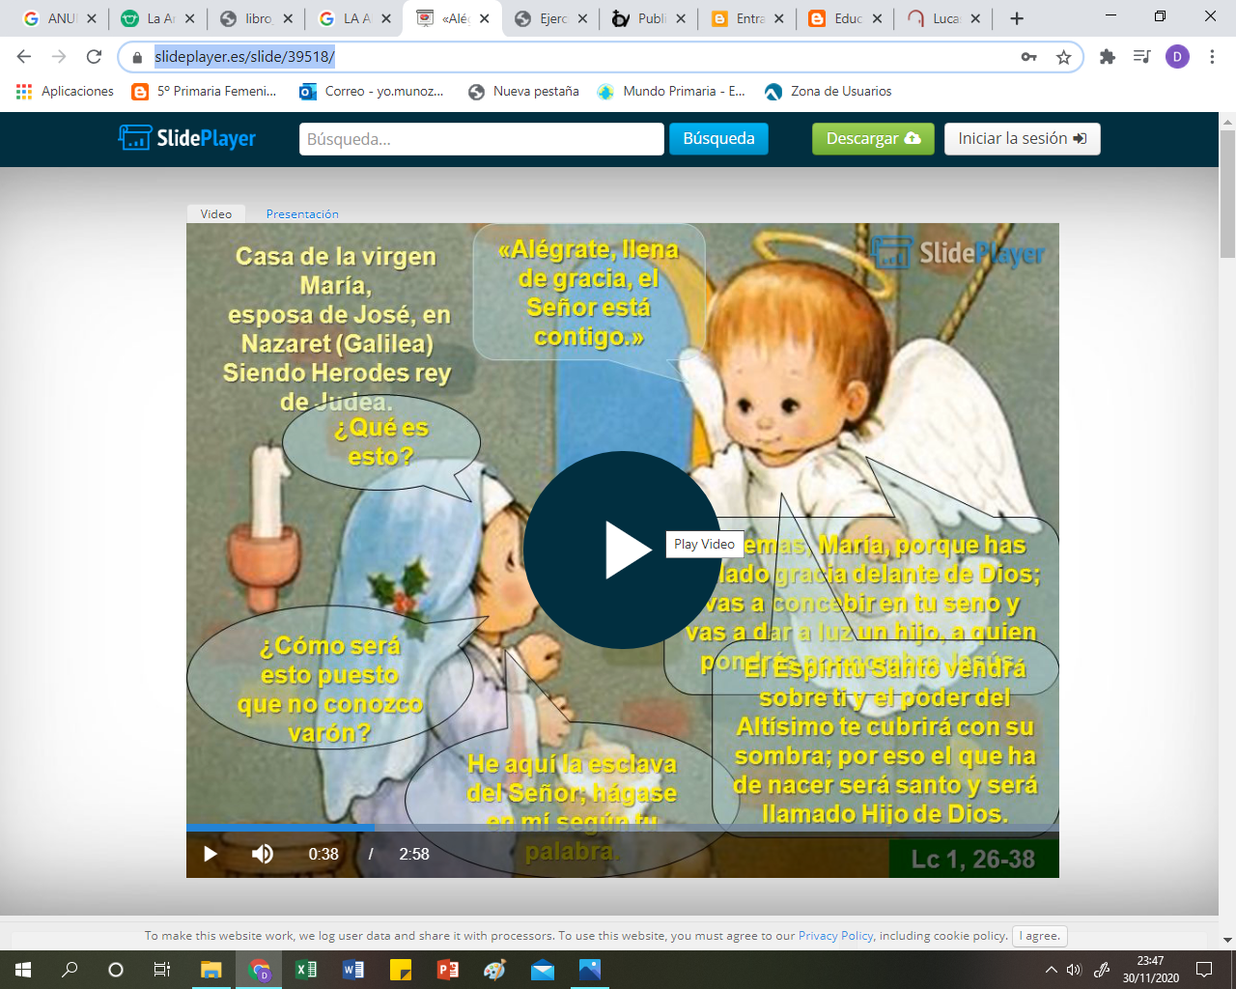Open Cortana circle in taskbar
This screenshot has width=1236, height=989.
coord(116,970)
